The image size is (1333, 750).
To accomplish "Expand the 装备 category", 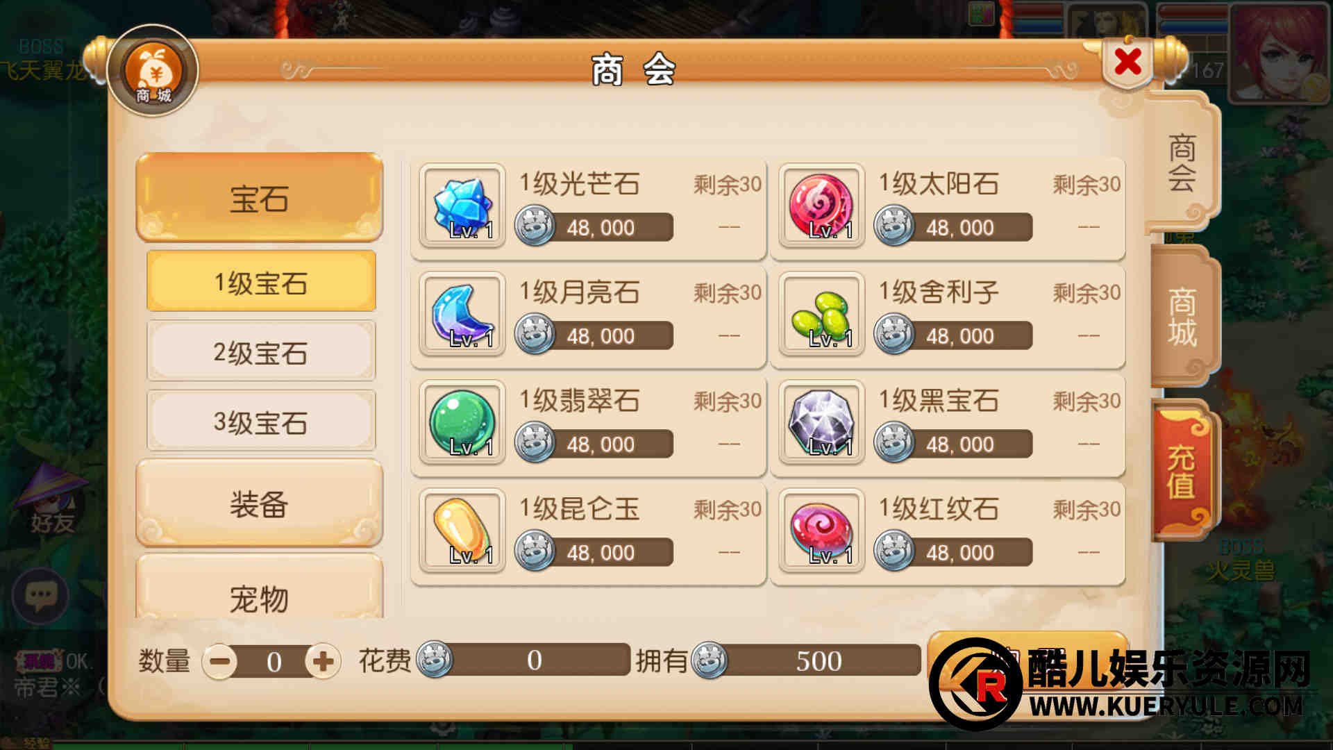I will click(x=259, y=503).
